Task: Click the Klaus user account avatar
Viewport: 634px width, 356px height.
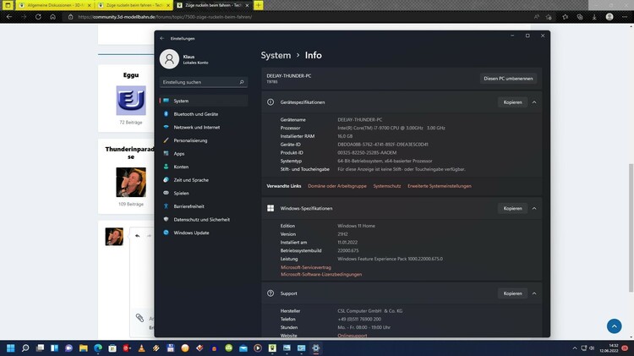Action: point(169,59)
